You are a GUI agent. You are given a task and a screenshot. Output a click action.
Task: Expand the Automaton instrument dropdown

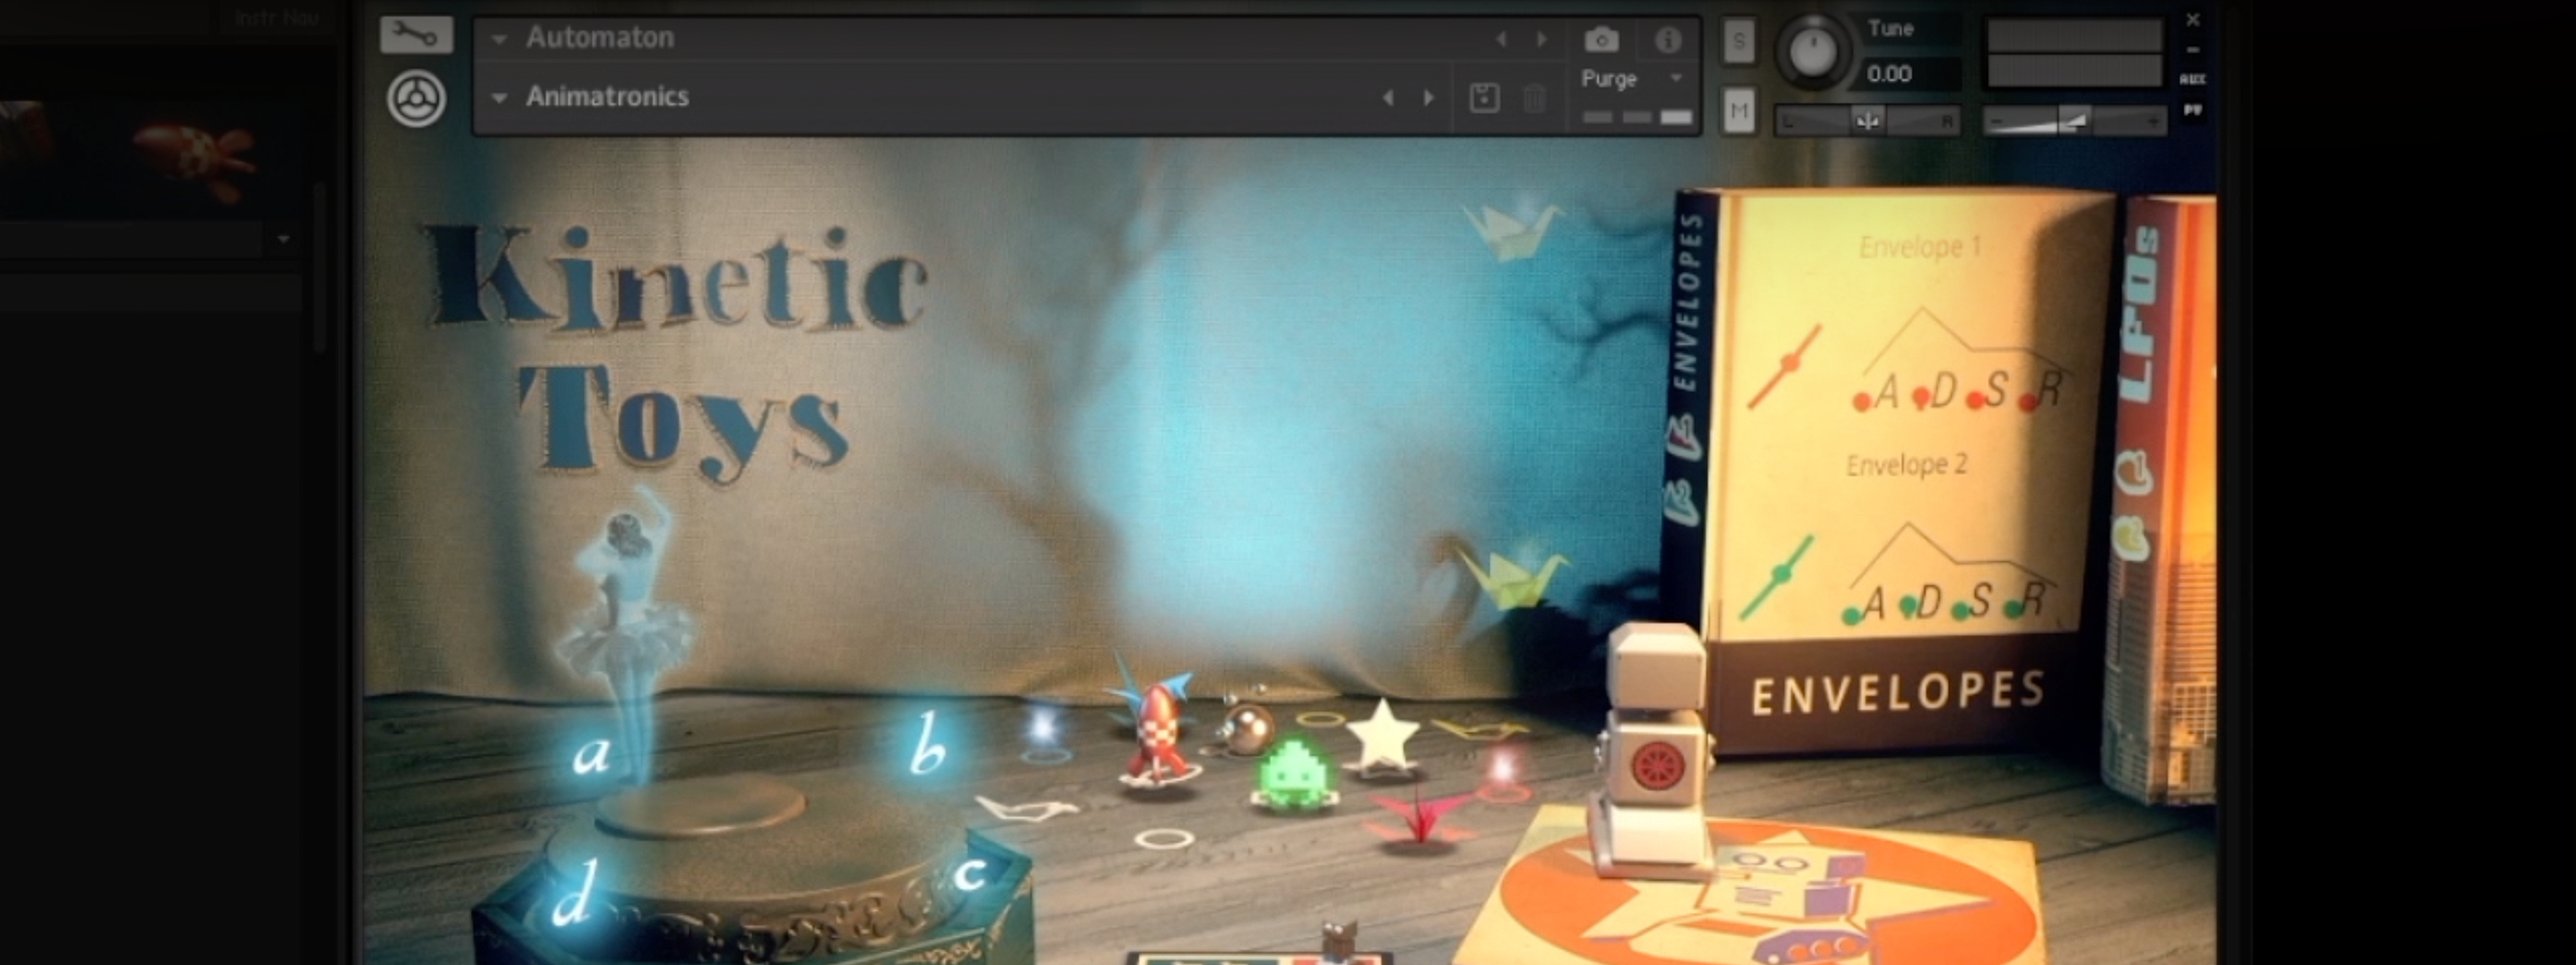click(x=499, y=39)
